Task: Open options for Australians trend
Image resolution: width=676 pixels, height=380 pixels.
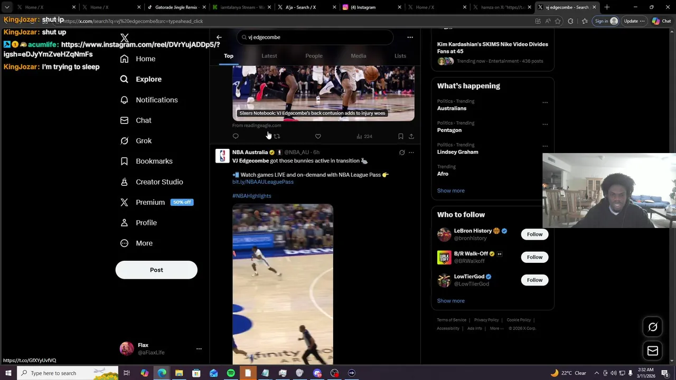Action: click(x=545, y=102)
